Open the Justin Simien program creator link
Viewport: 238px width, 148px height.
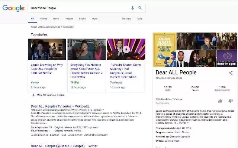tap(182, 132)
